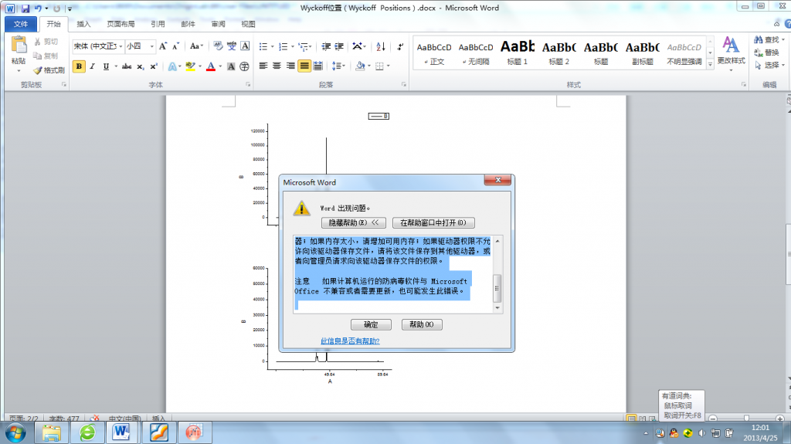The height and width of the screenshot is (444, 791).
Task: Switch to the 插入 Insert tab
Action: (83, 24)
